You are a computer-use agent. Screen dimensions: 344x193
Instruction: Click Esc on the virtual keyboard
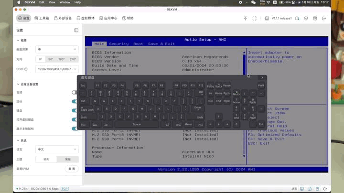(x=83, y=86)
